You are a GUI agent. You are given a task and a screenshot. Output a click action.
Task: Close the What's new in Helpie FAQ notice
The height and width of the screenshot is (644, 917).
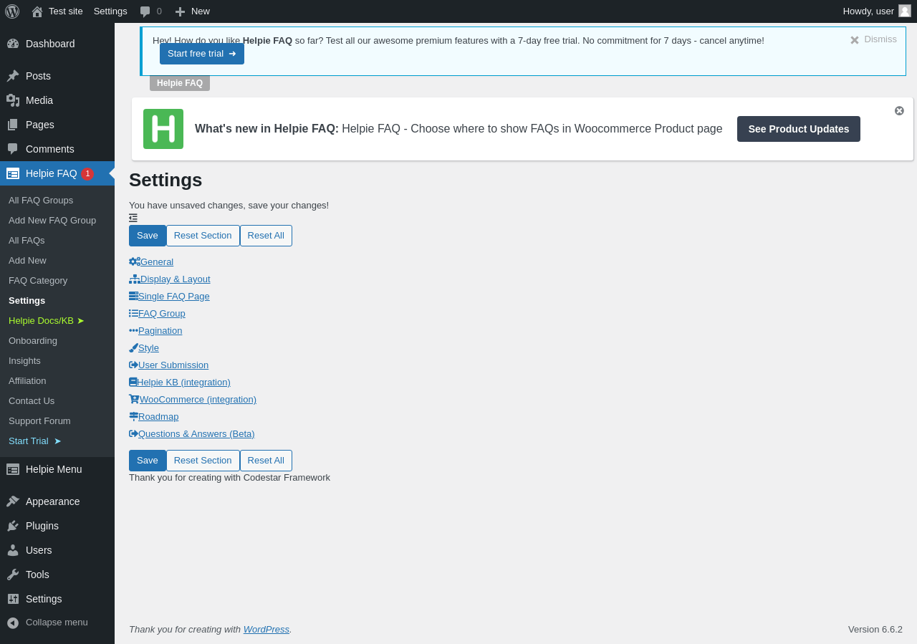(x=899, y=110)
